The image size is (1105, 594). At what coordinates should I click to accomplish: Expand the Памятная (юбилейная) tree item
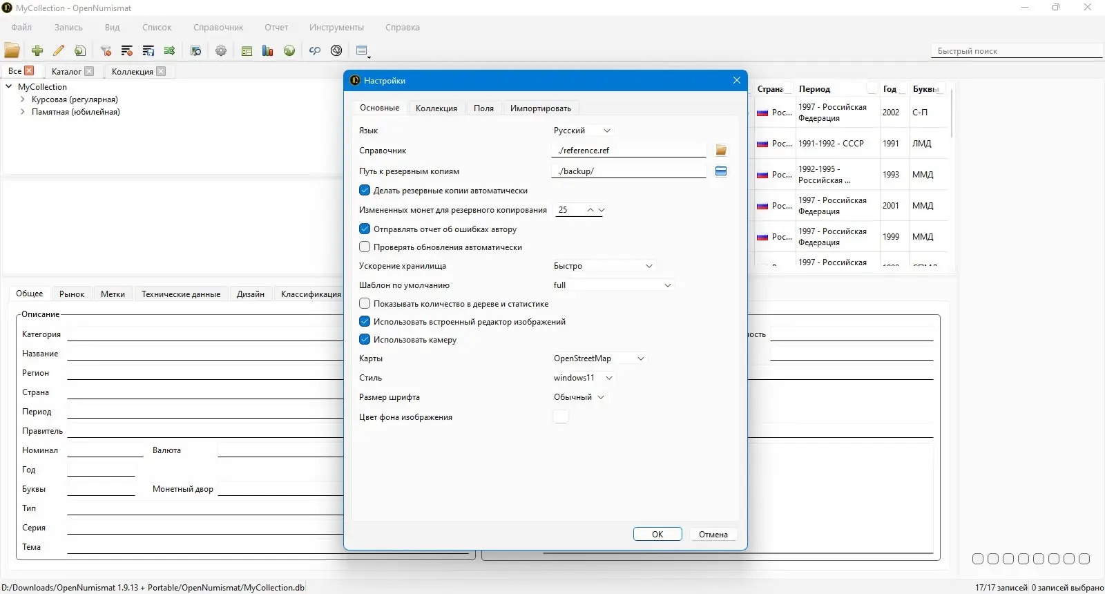(x=23, y=111)
